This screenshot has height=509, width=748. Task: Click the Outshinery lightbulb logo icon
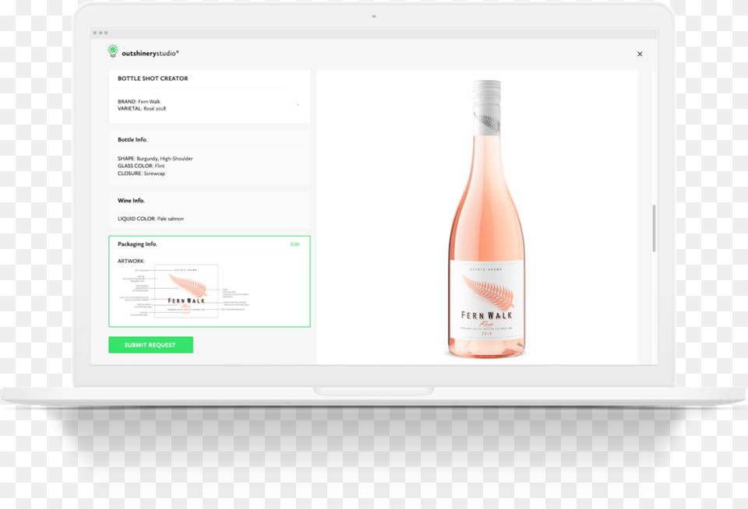[x=112, y=52]
